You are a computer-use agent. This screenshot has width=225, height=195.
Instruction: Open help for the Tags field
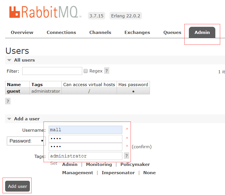126,156
